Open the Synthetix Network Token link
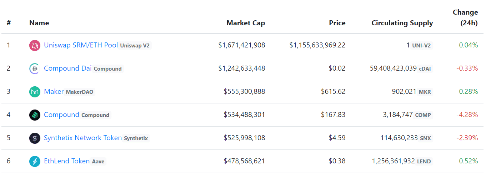Image resolution: width=491 pixels, height=173 pixels. point(82,138)
